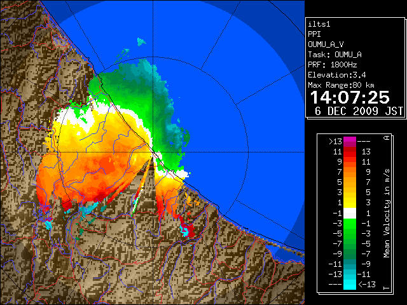Click the radar name 'ilts1' label
This screenshot has width=407, height=305.
[319, 24]
